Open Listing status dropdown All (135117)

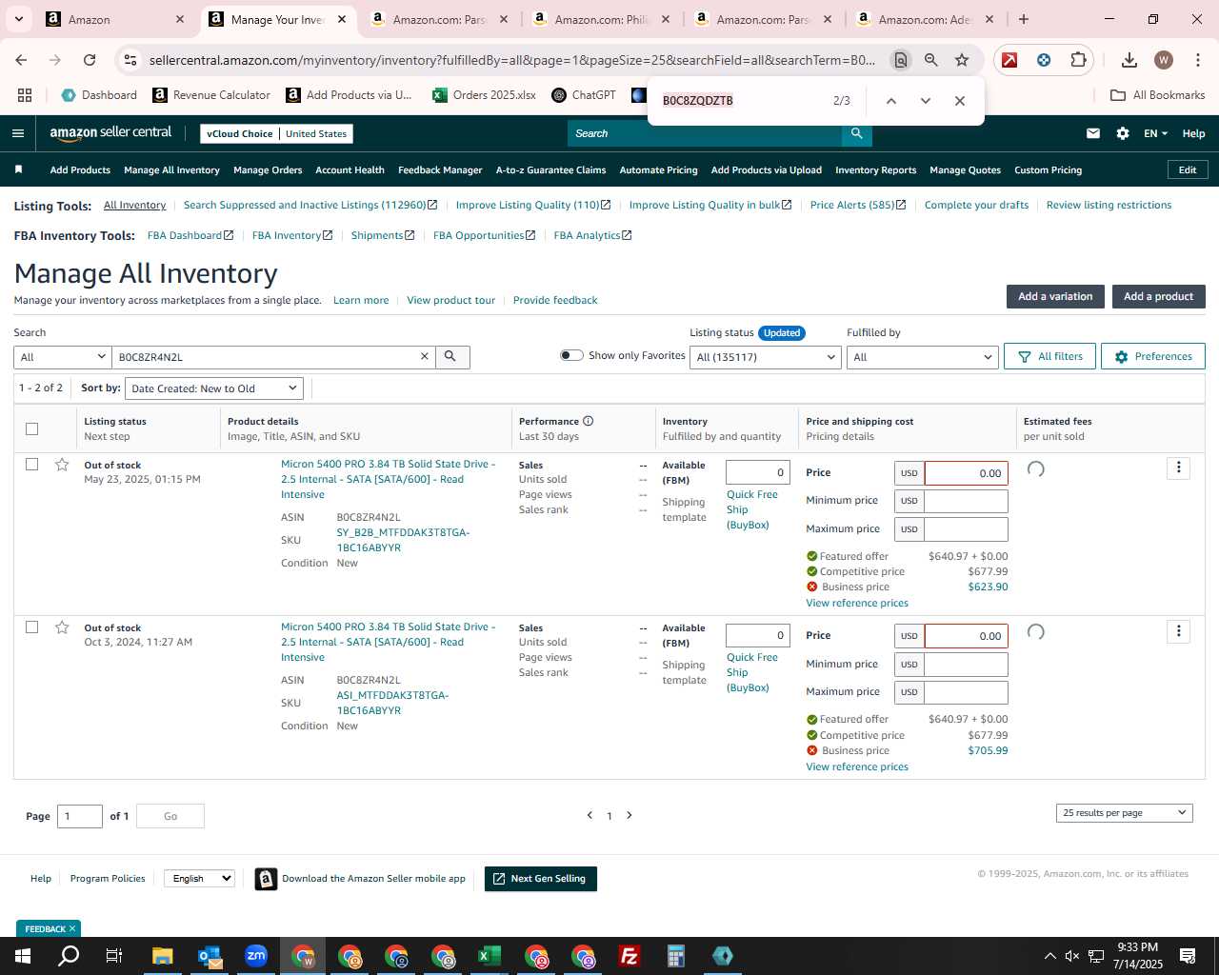tap(766, 357)
